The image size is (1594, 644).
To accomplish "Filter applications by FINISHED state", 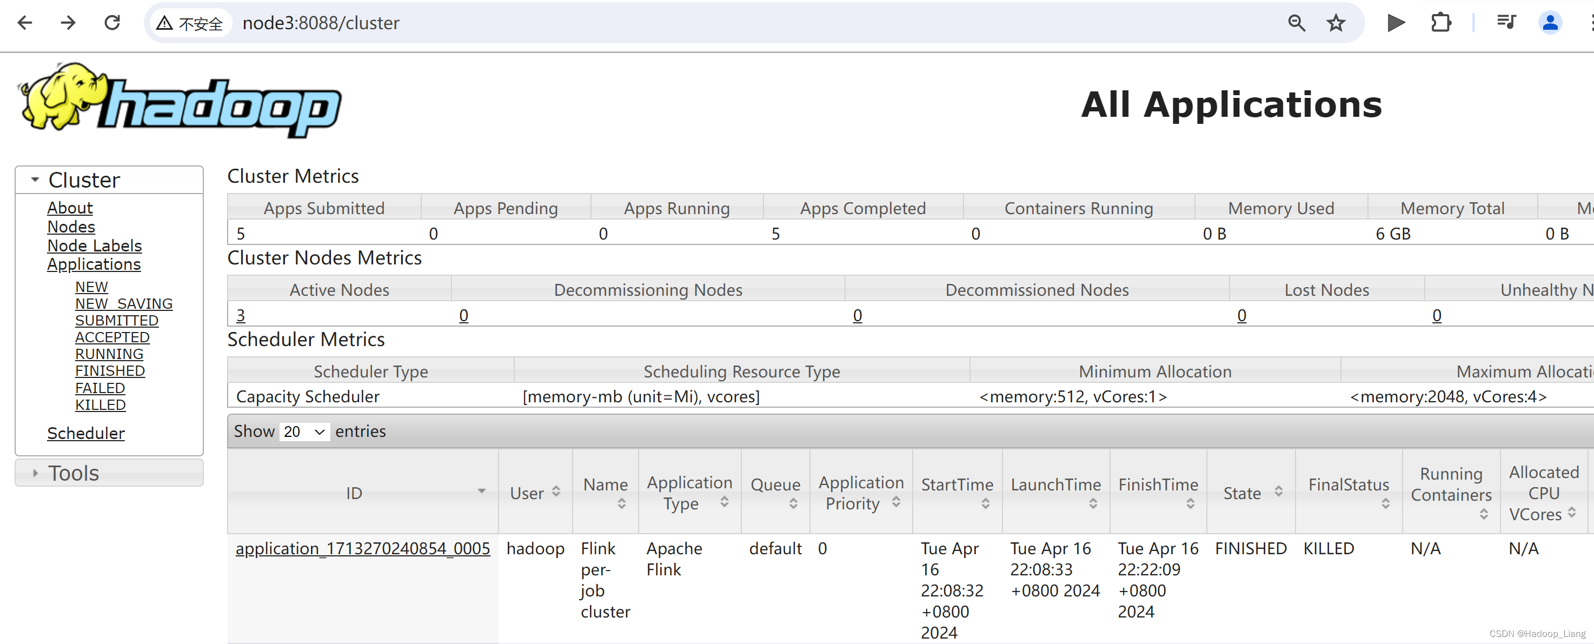I will pyautogui.click(x=110, y=371).
